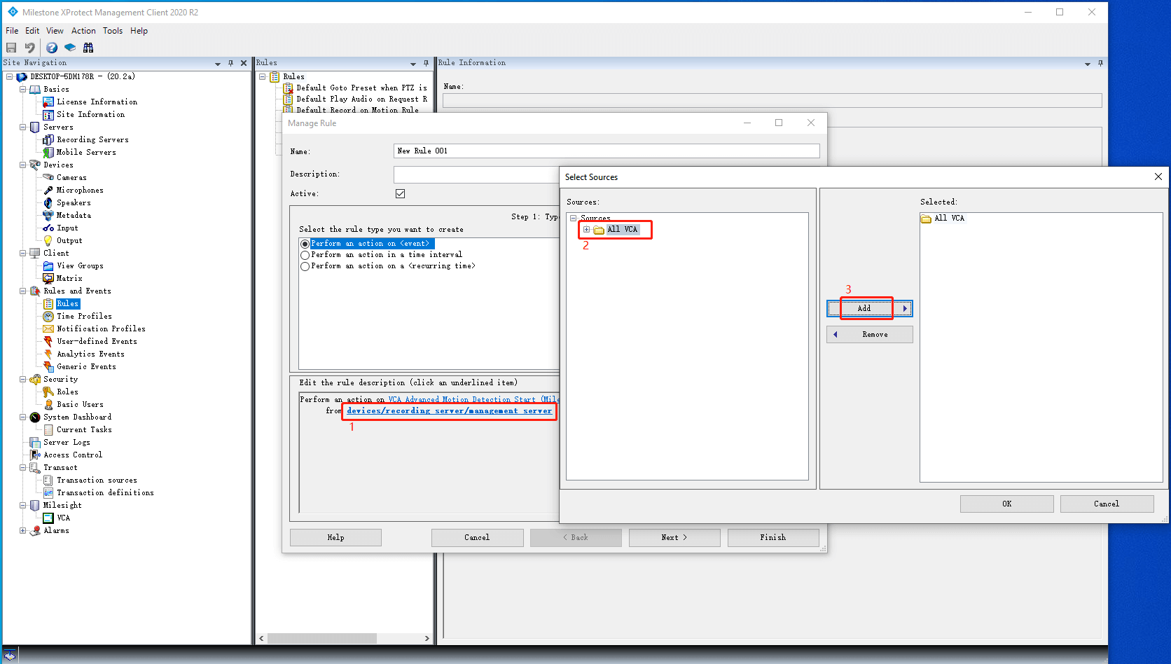This screenshot has height=664, width=1171.
Task: Collapse the Servers tree node
Action: coord(22,127)
